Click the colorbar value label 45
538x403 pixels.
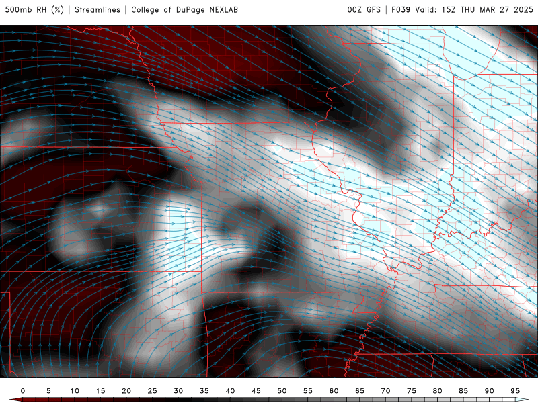(x=256, y=391)
